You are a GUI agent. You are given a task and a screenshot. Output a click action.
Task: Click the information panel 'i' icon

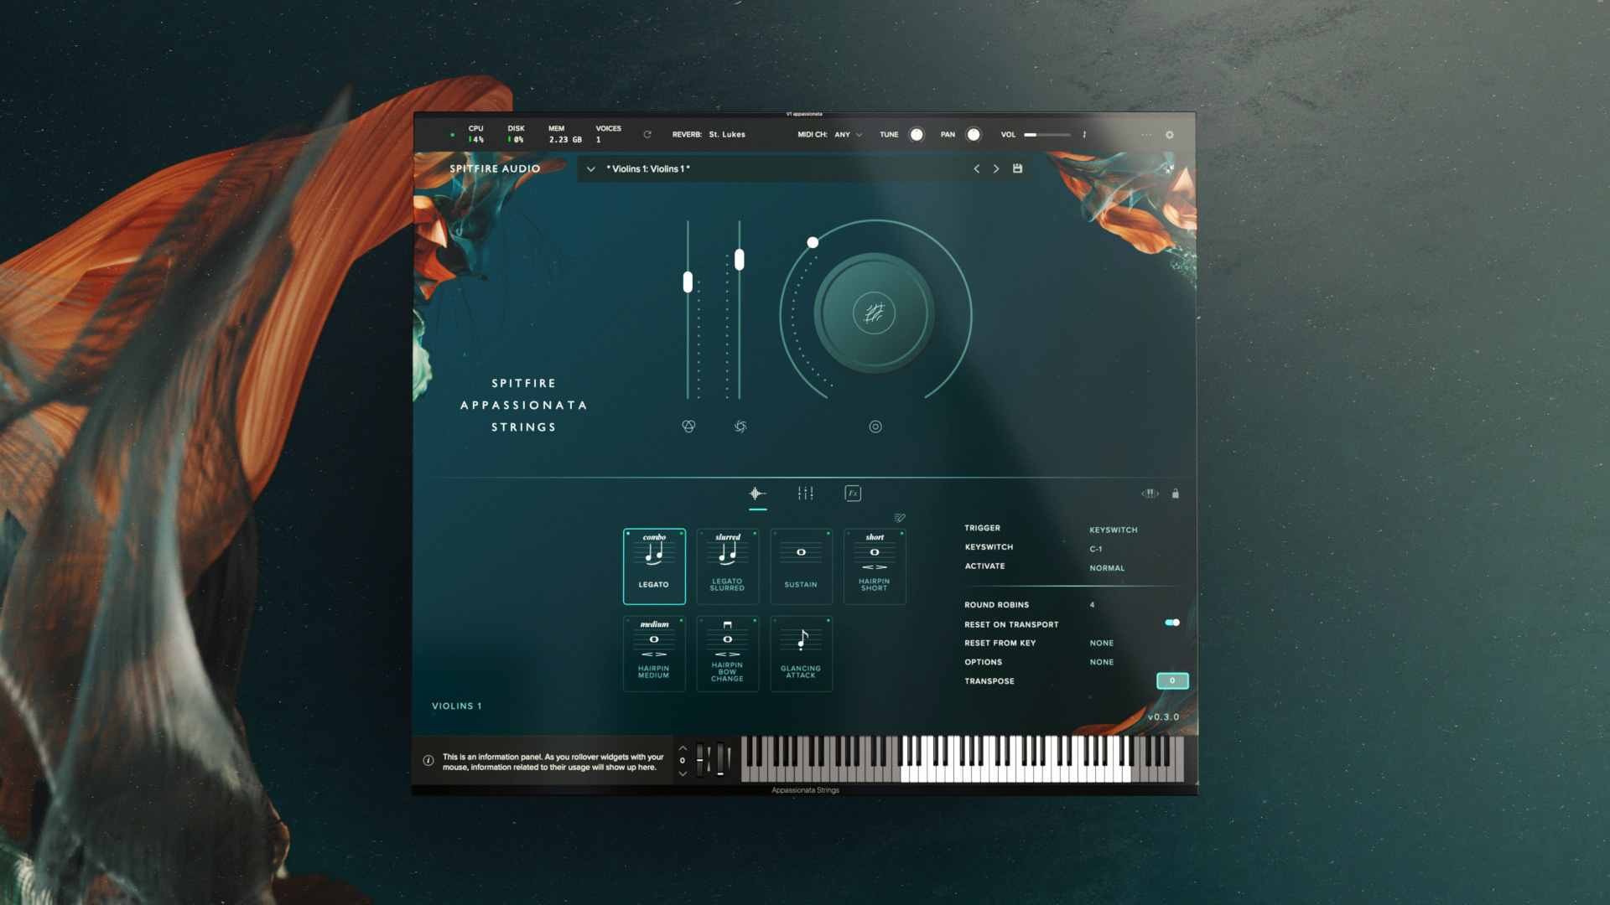coord(428,761)
